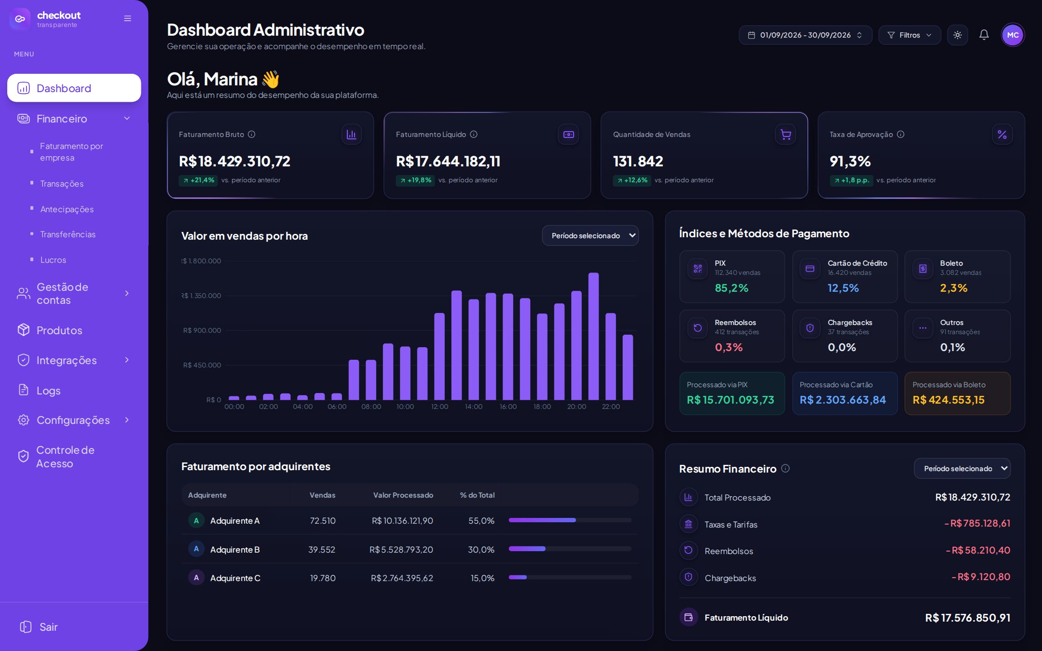The height and width of the screenshot is (651, 1042).
Task: Select Dashboard in the sidebar
Action: (74, 88)
